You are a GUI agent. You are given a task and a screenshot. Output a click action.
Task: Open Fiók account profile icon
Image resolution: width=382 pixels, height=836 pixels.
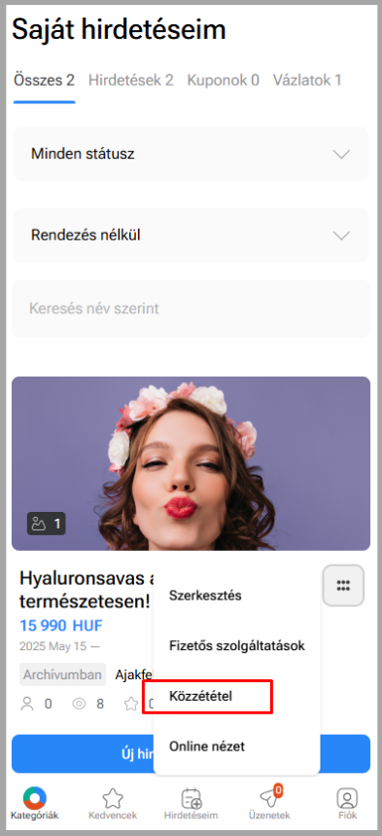(347, 798)
